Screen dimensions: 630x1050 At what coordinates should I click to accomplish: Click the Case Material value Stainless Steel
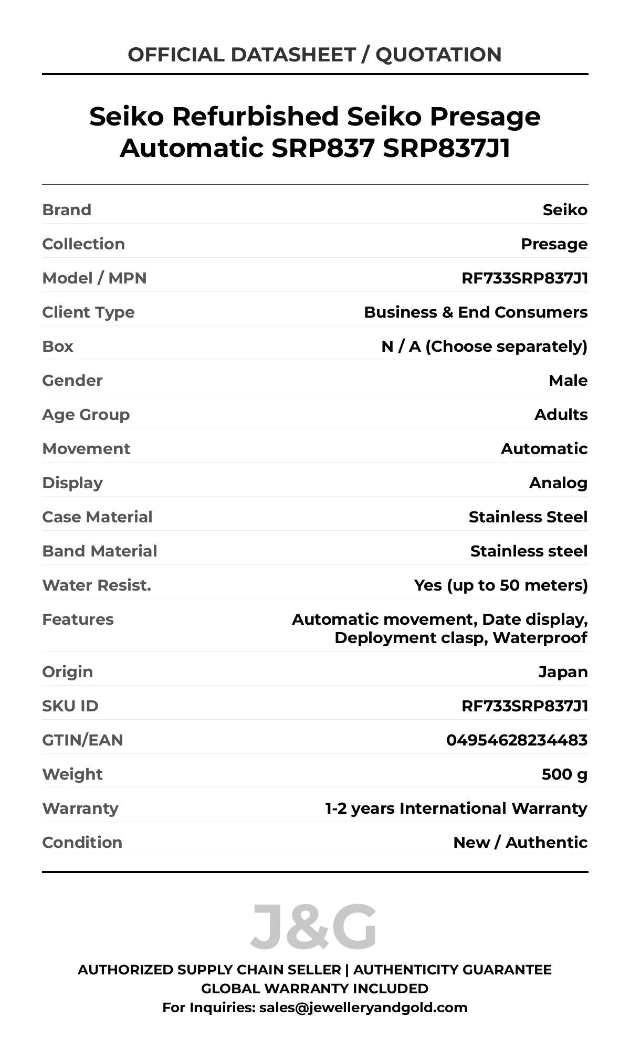point(528,517)
